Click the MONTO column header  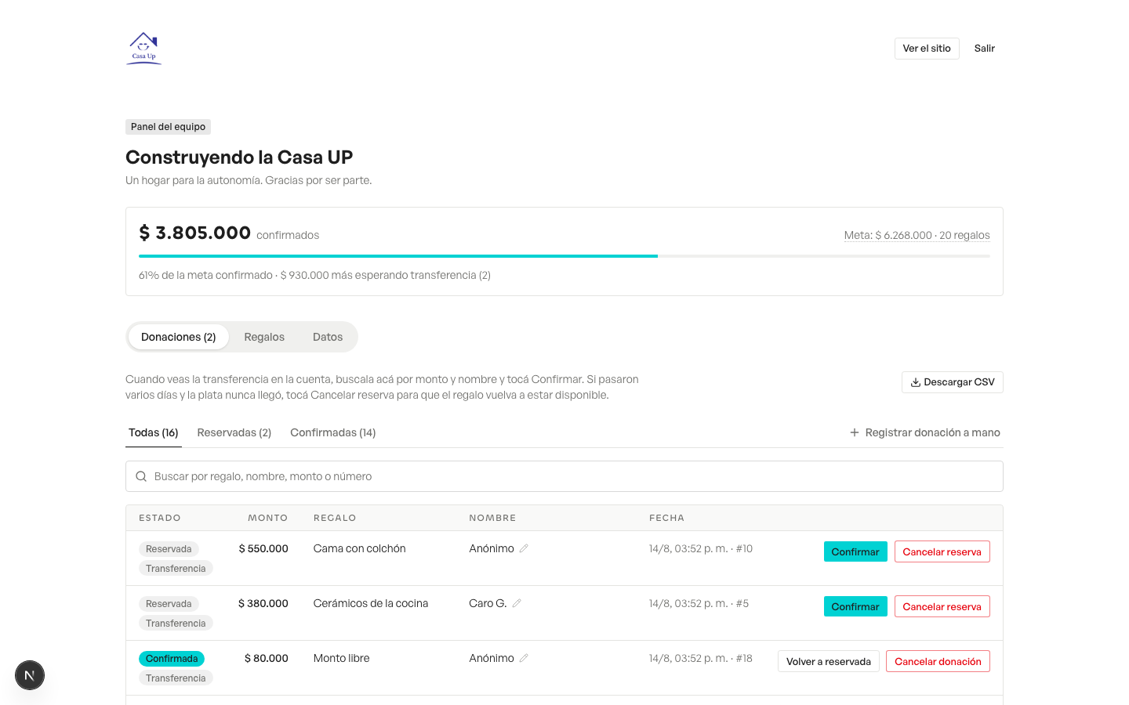(x=268, y=518)
